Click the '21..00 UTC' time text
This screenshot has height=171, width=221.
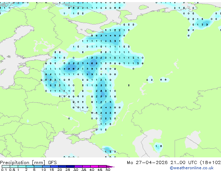[184, 163]
